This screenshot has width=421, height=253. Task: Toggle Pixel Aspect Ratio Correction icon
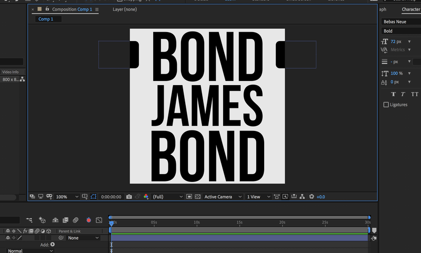tap(277, 197)
